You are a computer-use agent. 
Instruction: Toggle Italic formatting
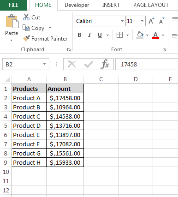(x=89, y=35)
